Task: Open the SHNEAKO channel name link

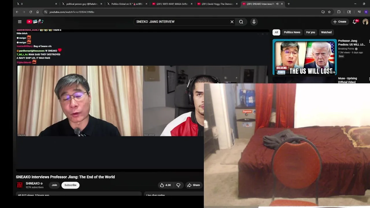Action: click(33, 183)
